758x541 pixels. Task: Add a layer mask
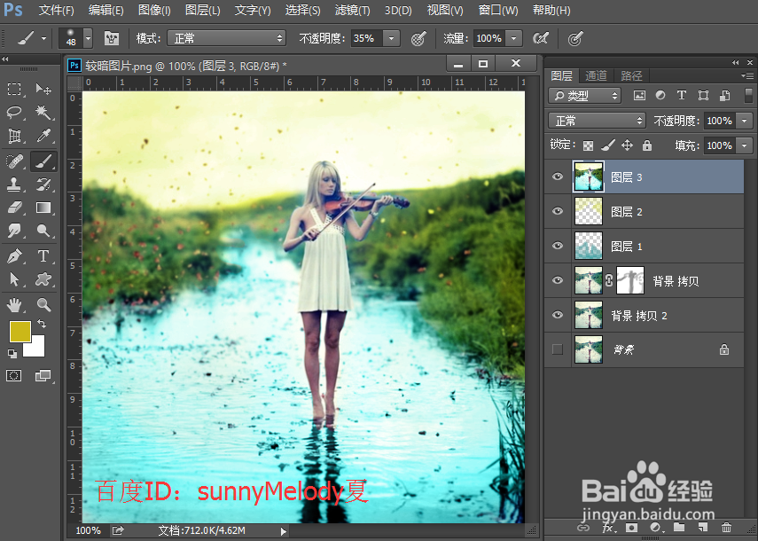coord(632,527)
